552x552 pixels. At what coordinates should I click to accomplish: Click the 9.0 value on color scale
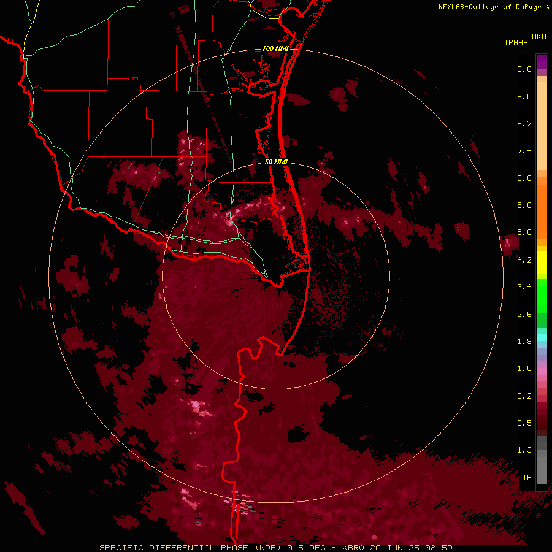coord(524,97)
